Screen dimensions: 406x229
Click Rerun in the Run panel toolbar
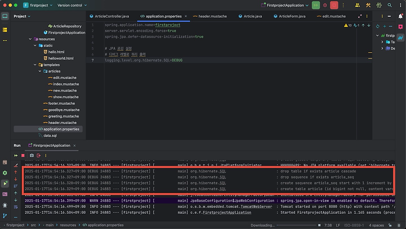pyautogui.click(x=16, y=156)
